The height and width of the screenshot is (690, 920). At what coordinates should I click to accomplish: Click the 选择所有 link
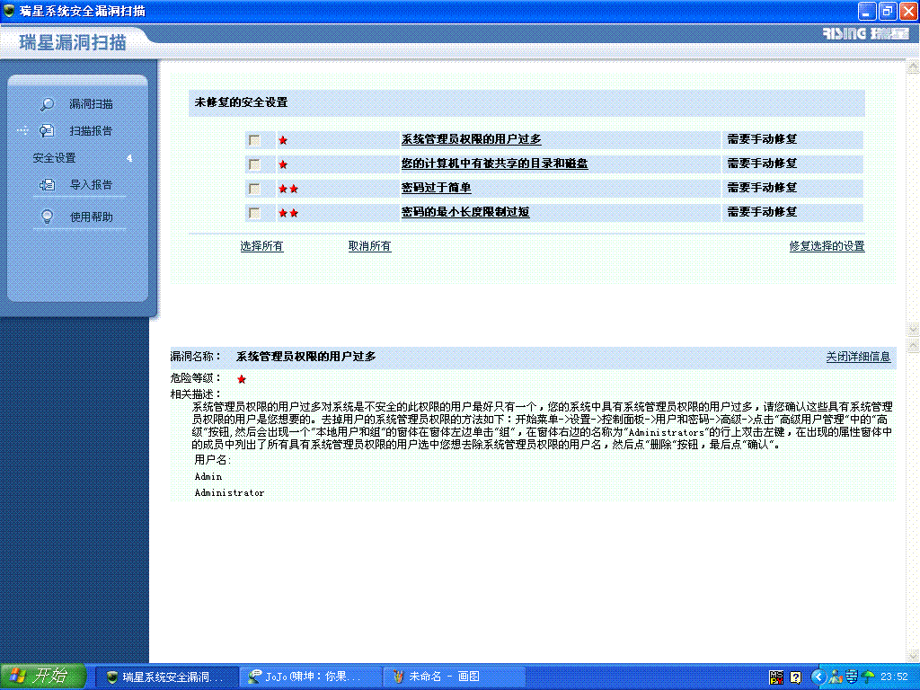tap(261, 246)
